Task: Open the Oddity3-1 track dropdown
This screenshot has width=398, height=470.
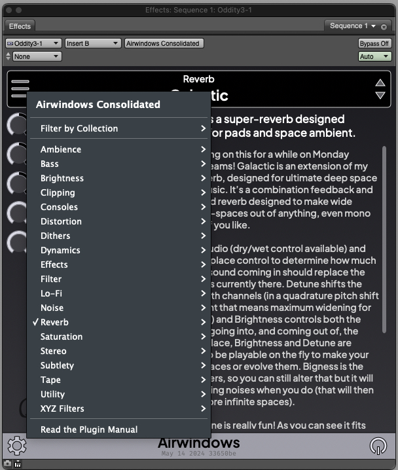Action: coord(33,43)
